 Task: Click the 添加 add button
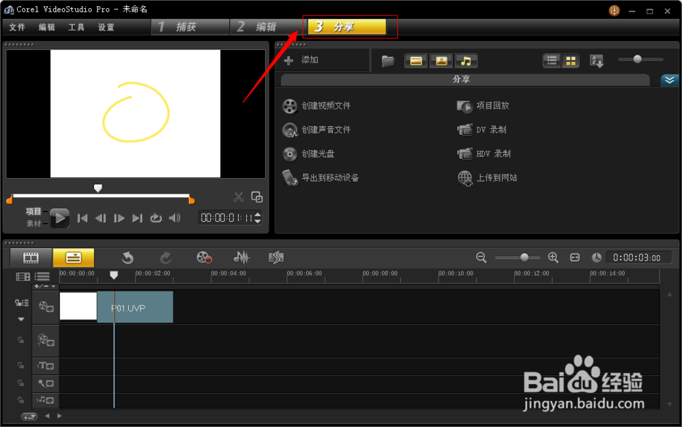point(301,60)
